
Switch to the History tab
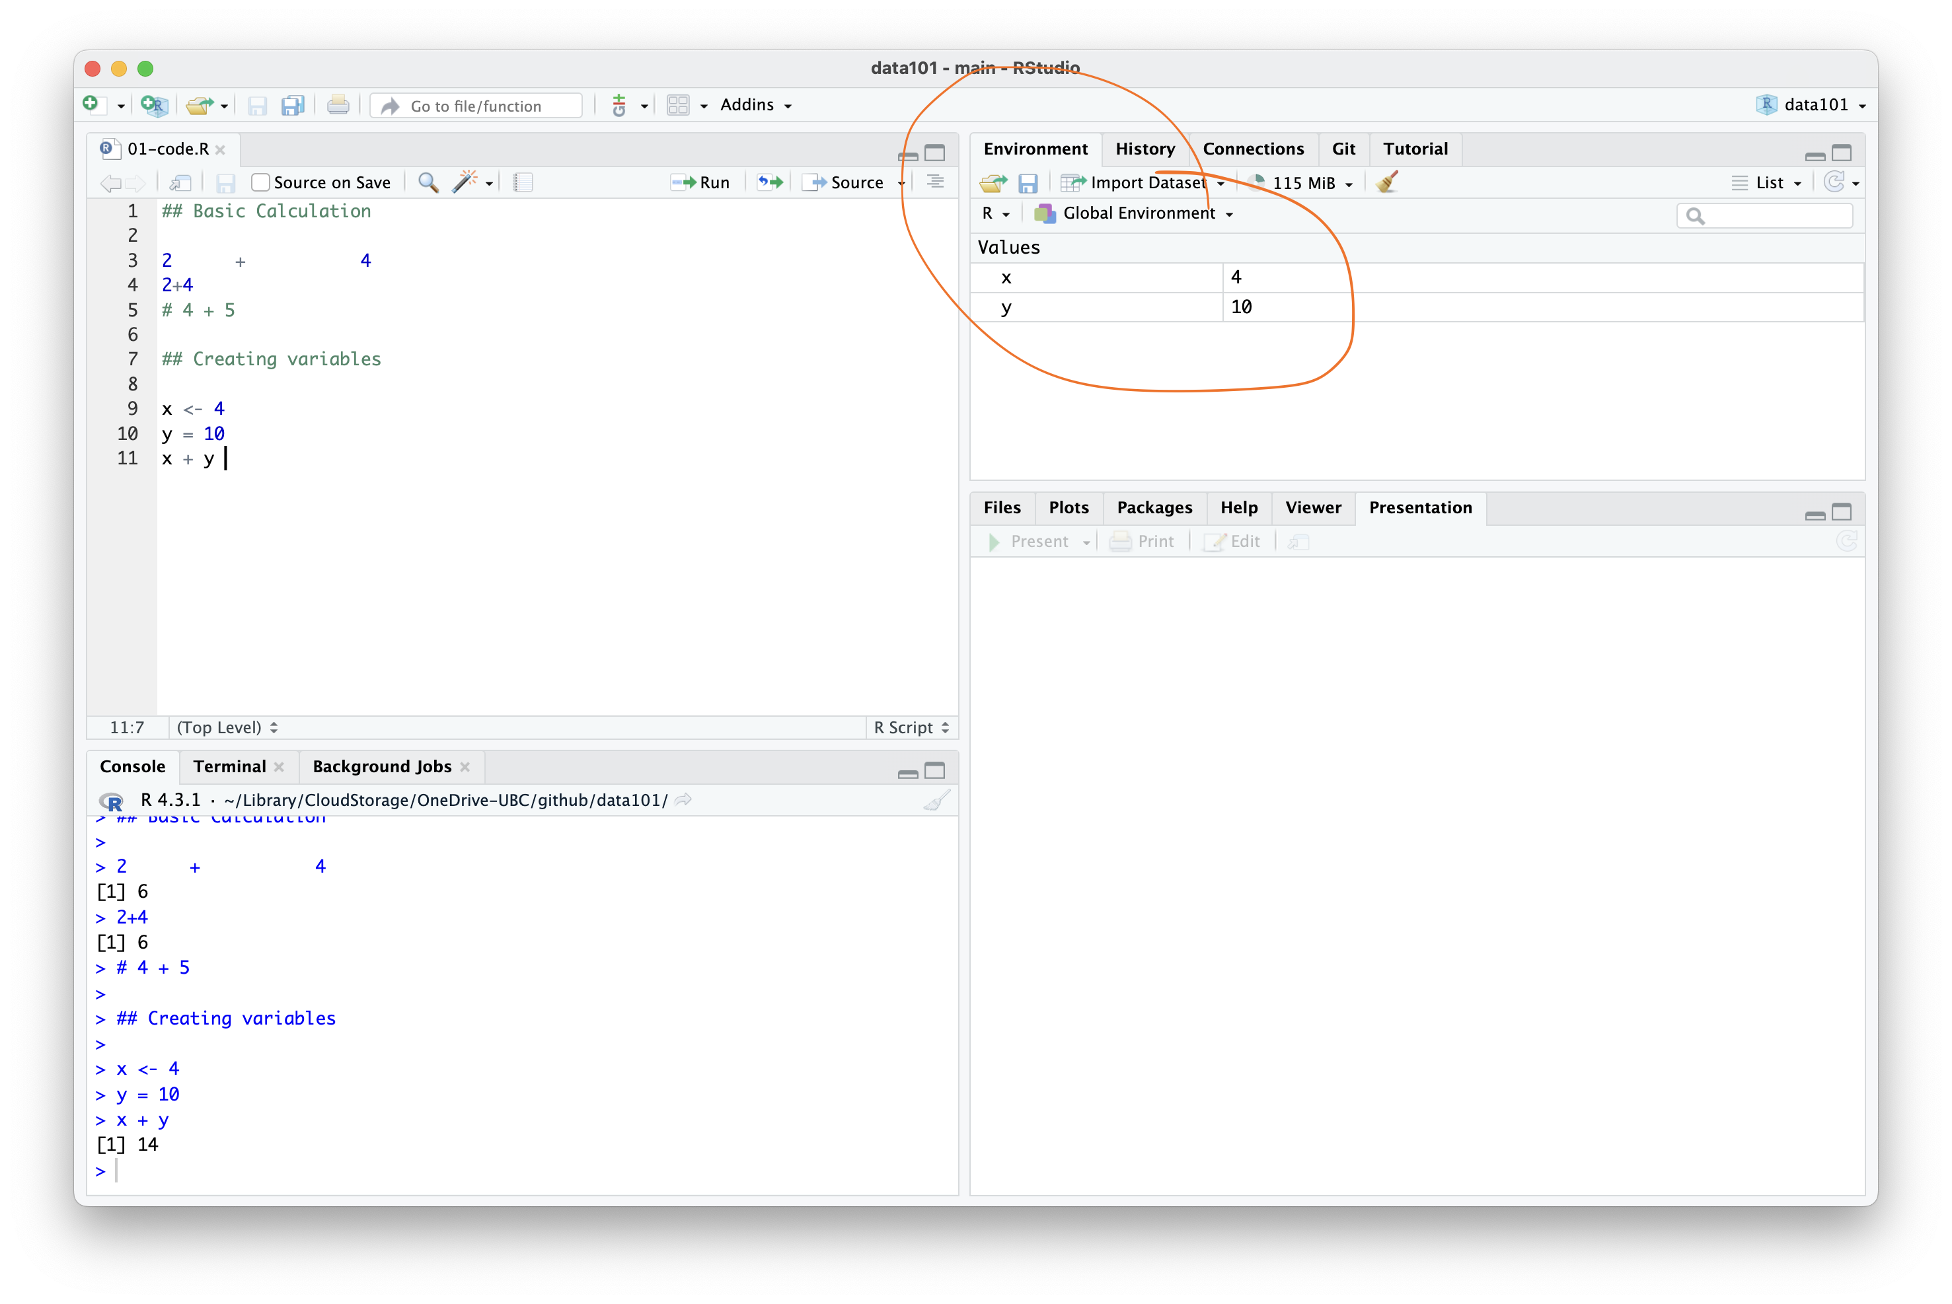[x=1145, y=149]
